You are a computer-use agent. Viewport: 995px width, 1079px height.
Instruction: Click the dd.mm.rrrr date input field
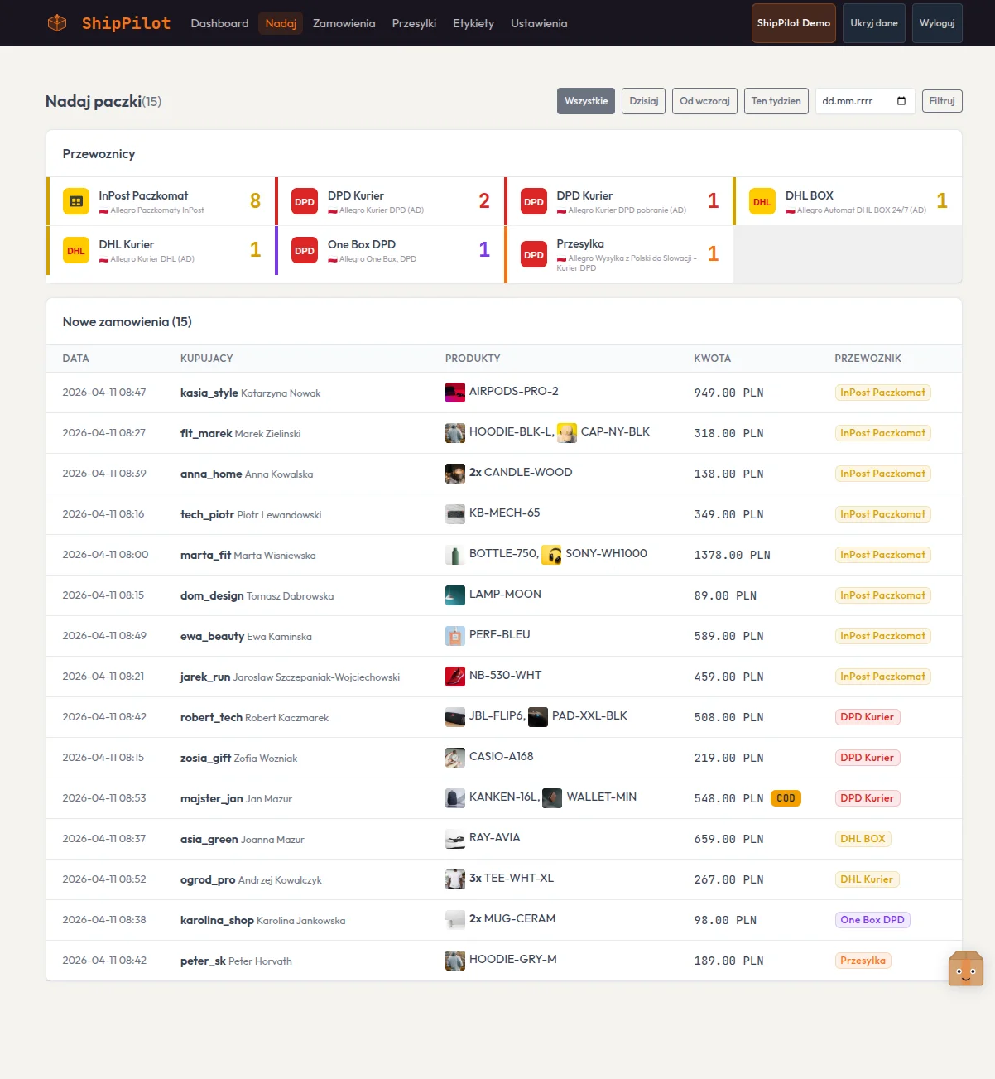click(865, 101)
